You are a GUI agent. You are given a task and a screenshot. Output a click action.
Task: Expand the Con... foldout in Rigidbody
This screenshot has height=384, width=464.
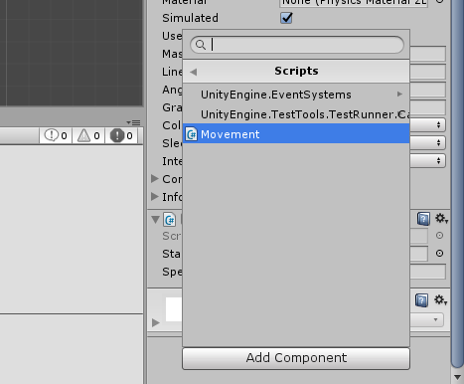tap(154, 179)
